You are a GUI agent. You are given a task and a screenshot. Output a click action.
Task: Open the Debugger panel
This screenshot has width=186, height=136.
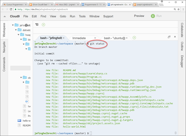coord(182,61)
